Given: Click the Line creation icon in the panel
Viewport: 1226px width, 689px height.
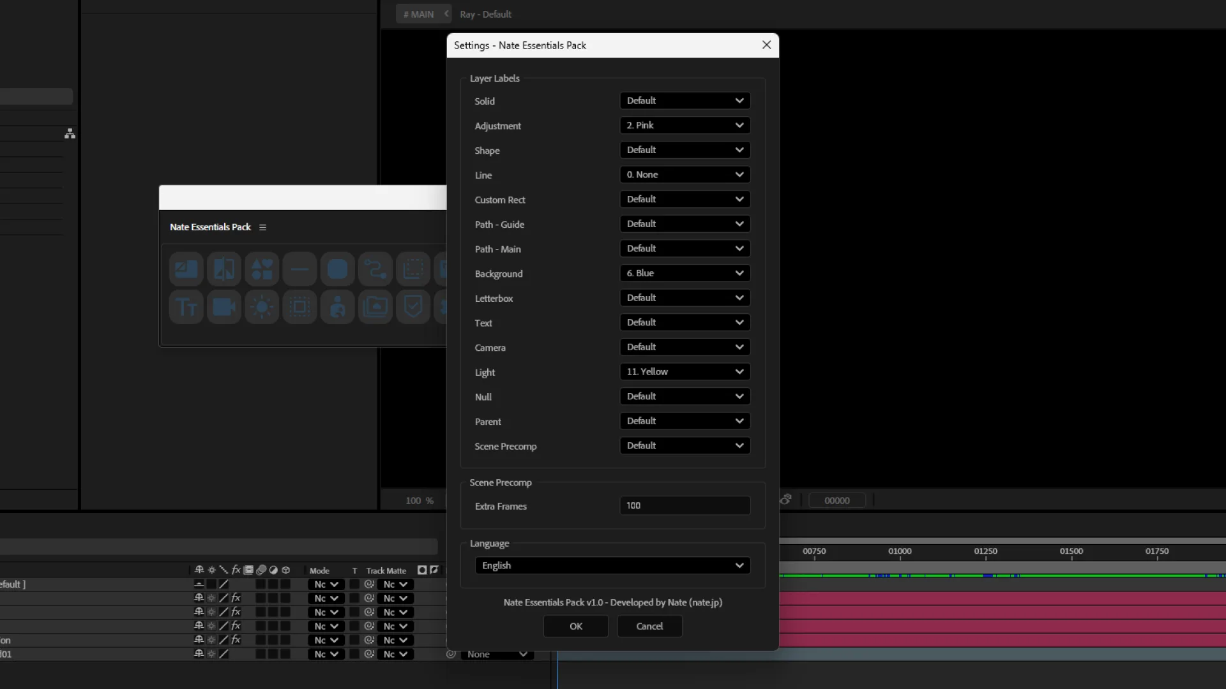Looking at the screenshot, I should pyautogui.click(x=299, y=269).
